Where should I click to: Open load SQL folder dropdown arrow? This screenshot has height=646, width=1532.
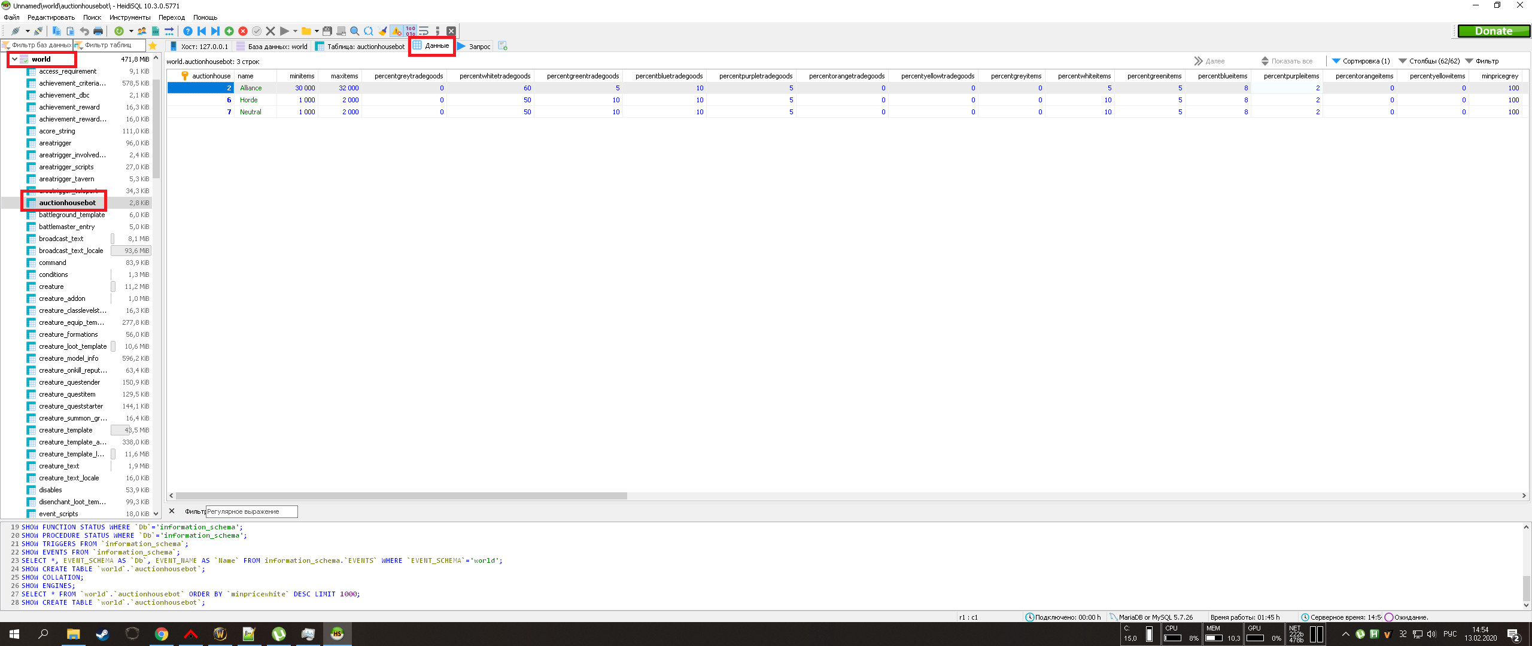[317, 31]
